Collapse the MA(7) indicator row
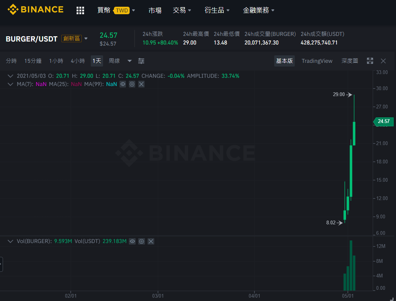 click(10, 84)
